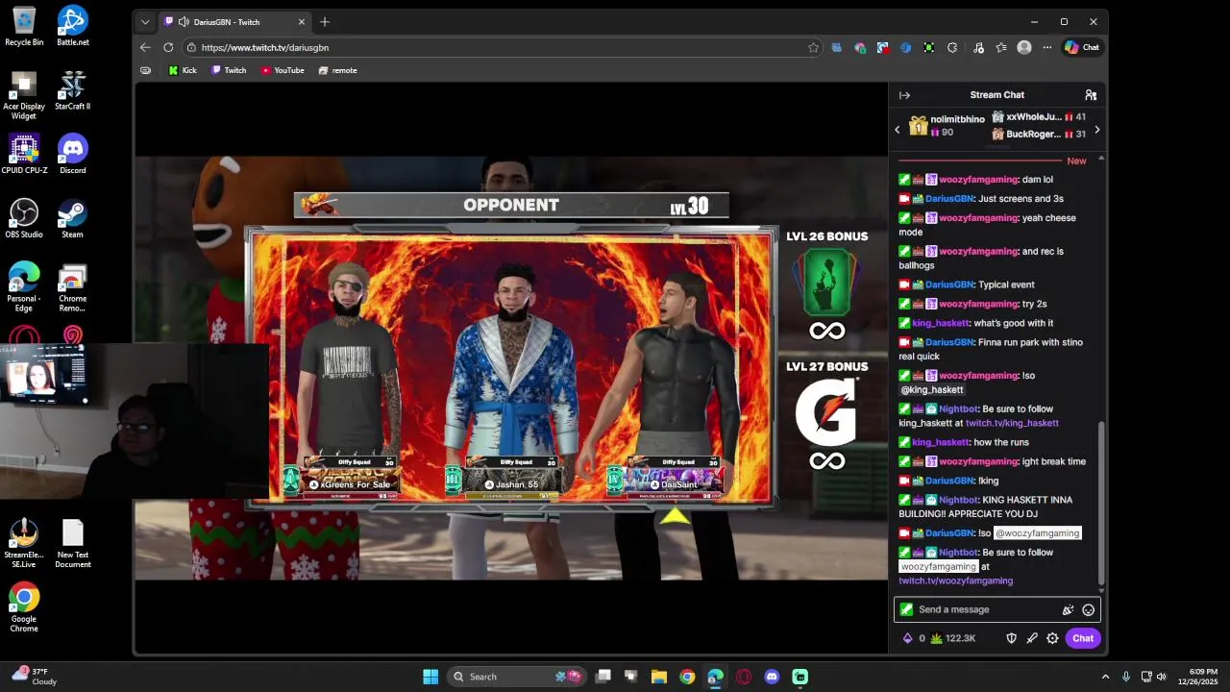Mute the DariusGBN tab audio
The image size is (1230, 692).
[x=184, y=22]
